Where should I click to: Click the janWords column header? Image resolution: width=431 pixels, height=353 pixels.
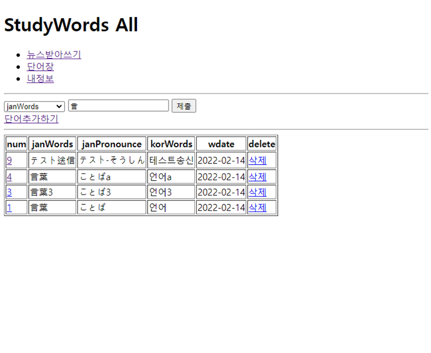tap(52, 144)
